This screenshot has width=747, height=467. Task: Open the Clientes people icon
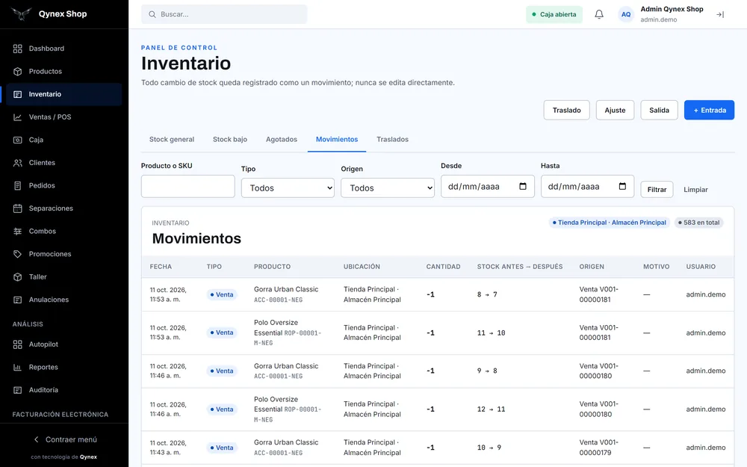[18, 163]
